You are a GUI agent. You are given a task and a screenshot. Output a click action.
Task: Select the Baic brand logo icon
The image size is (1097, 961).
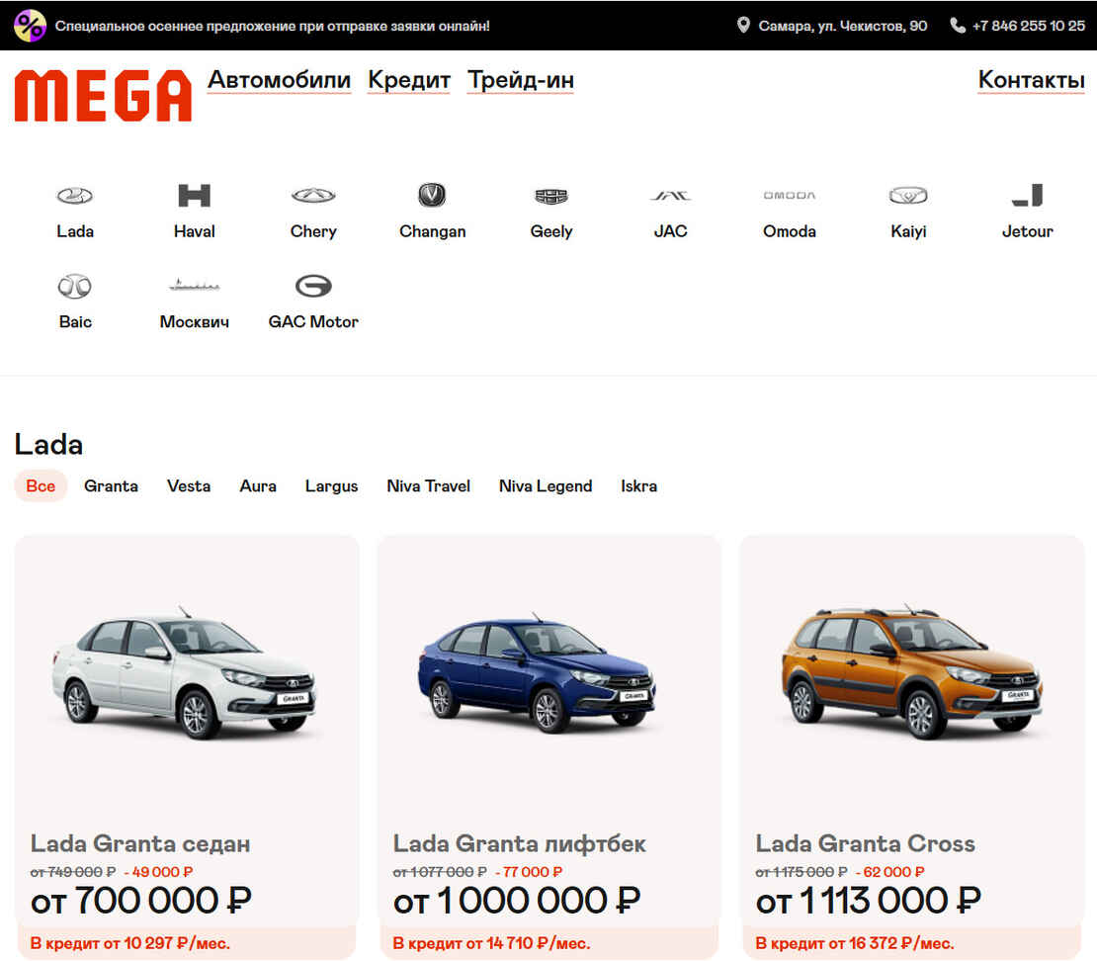click(75, 286)
